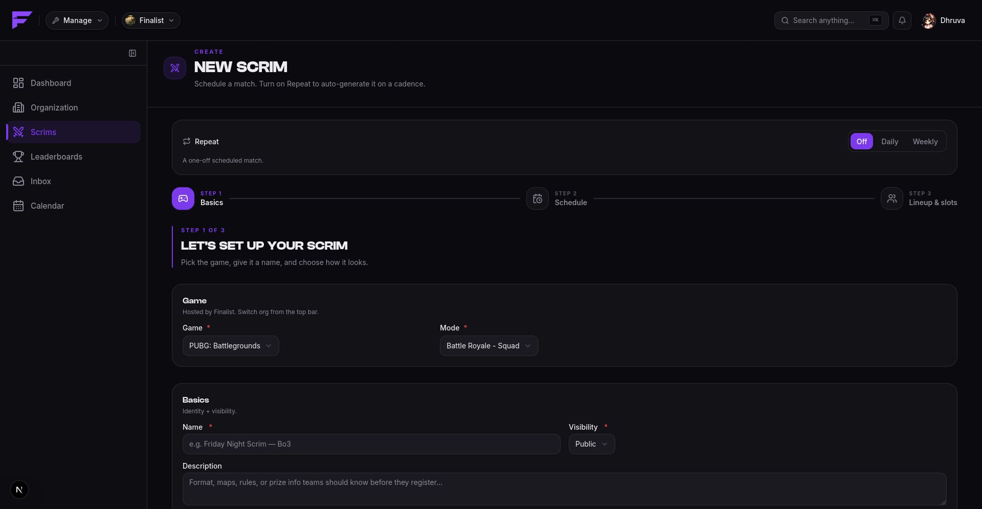This screenshot has height=509, width=982.
Task: Click the Step 3 Lineup people icon
Action: [892, 198]
